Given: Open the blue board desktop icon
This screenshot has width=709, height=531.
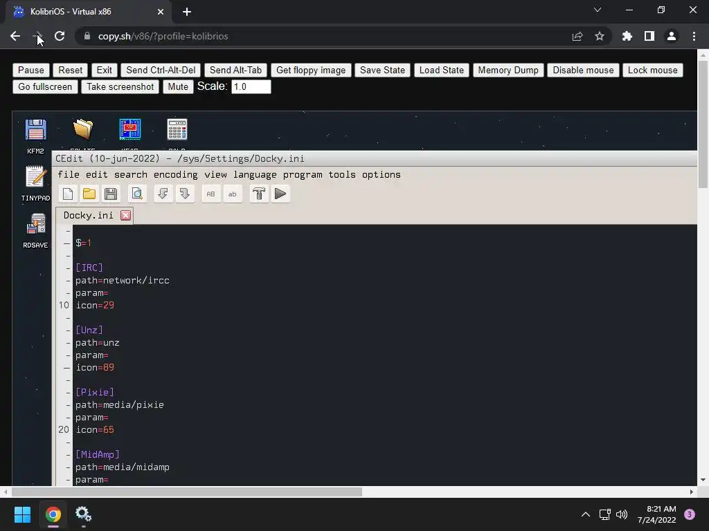Looking at the screenshot, I should pyautogui.click(x=129, y=129).
